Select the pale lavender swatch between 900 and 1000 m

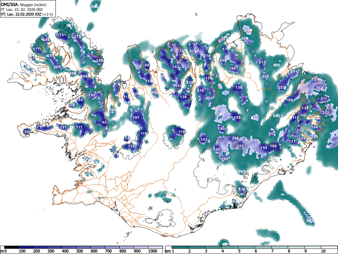click(141, 248)
